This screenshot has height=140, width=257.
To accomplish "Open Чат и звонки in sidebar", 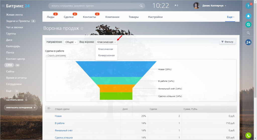I will coord(14,27).
